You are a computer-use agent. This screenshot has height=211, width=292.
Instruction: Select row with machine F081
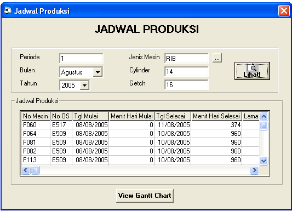[140, 142]
